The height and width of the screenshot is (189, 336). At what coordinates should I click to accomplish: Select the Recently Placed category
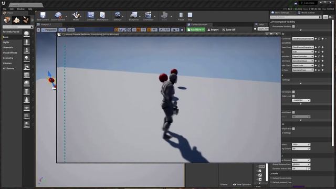[x=11, y=31]
